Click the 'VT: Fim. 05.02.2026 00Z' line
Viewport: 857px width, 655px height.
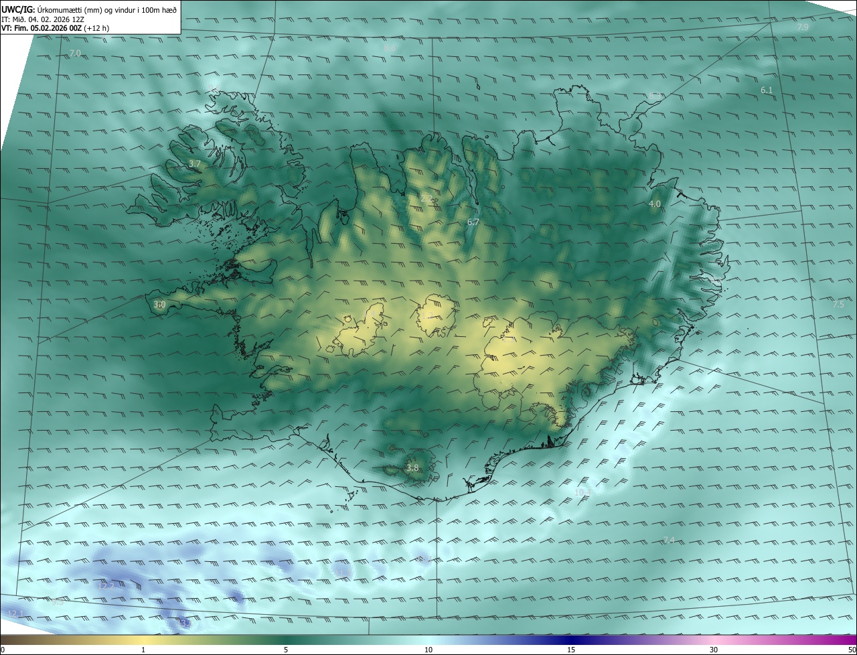56,28
